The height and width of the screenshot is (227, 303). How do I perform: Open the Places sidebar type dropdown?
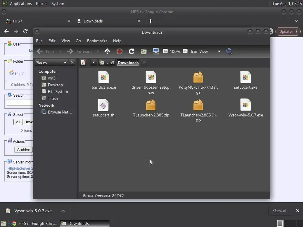tap(51, 63)
